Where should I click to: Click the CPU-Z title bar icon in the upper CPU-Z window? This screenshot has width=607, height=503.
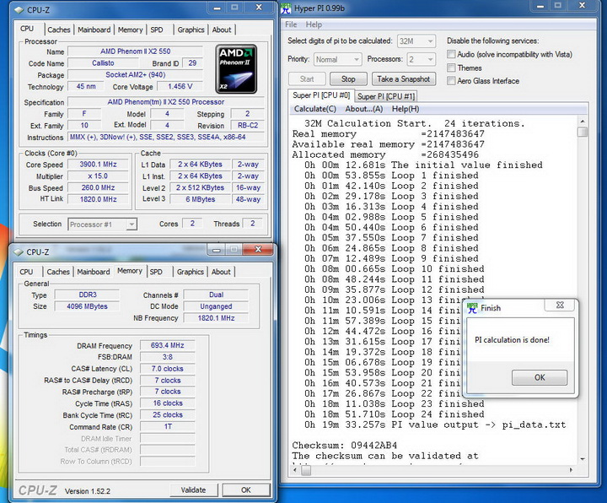pyautogui.click(x=19, y=10)
